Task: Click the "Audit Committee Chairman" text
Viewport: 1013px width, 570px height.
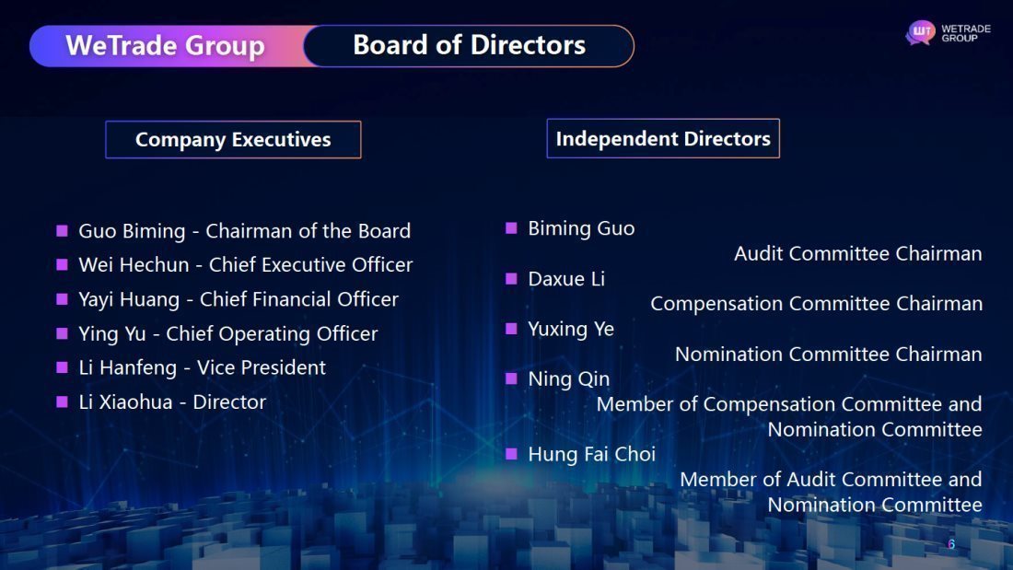Action: 857,253
